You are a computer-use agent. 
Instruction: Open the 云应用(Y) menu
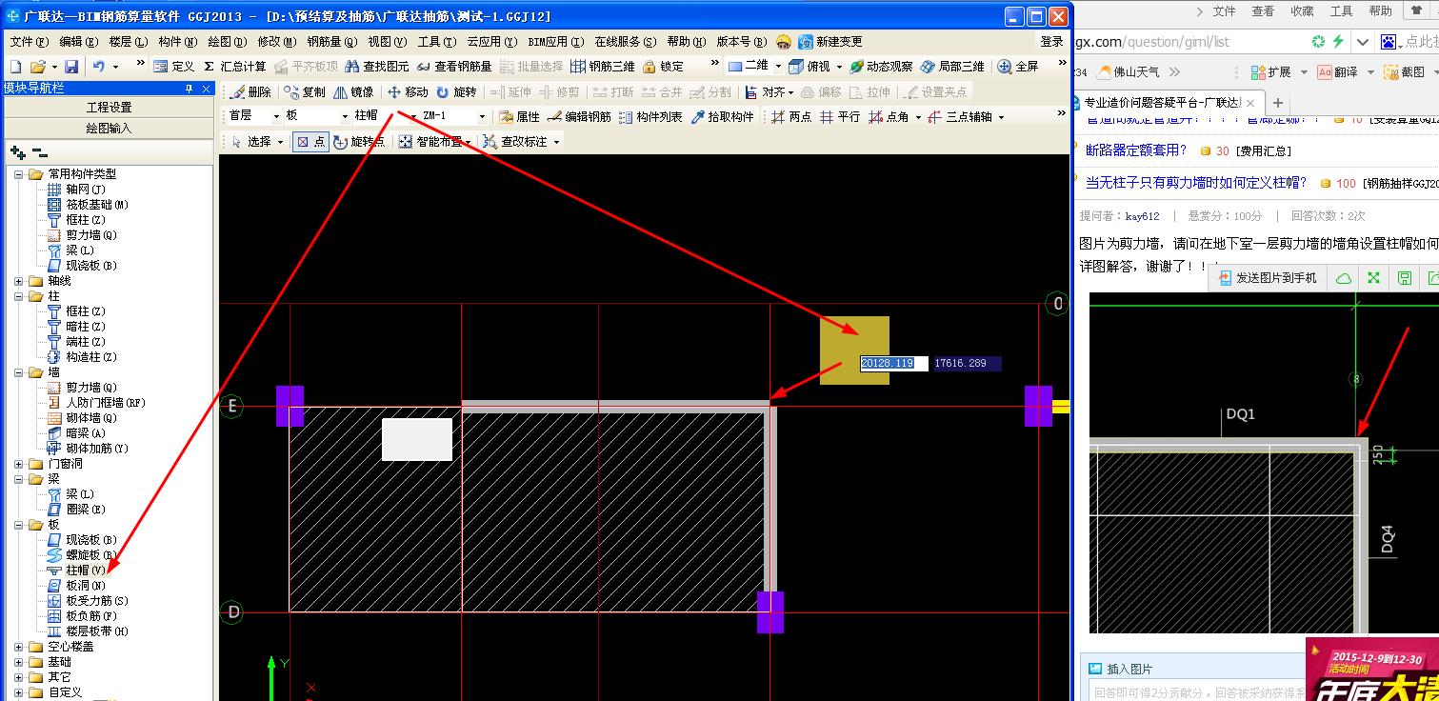pos(492,42)
